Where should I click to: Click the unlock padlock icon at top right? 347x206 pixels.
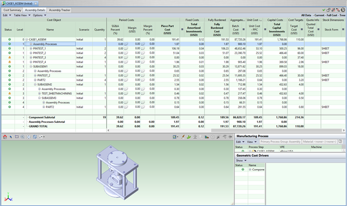click(328, 10)
